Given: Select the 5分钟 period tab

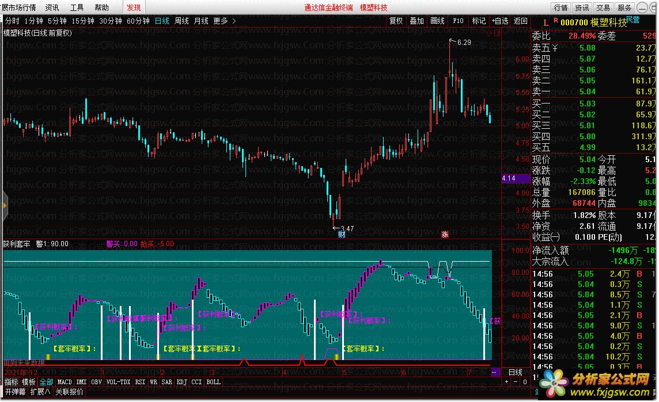Looking at the screenshot, I should [57, 21].
